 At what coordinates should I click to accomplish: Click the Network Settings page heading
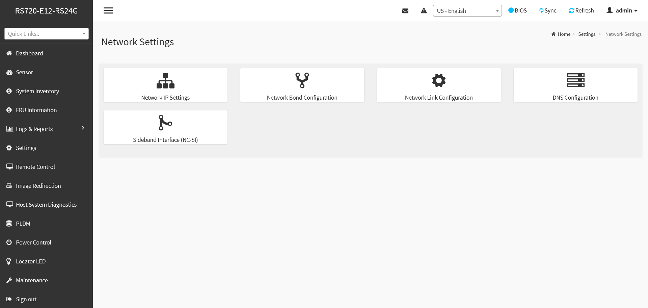(138, 42)
